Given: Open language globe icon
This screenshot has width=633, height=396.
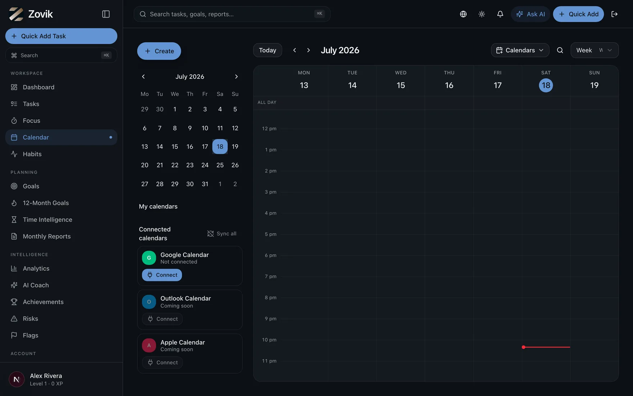Looking at the screenshot, I should [463, 14].
